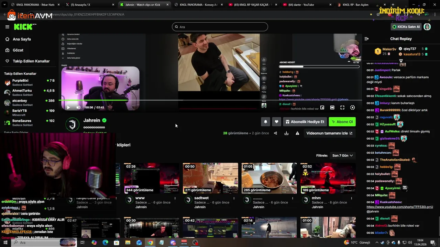Open the Jahrein channel avatar
The image size is (440, 247).
pyautogui.click(x=72, y=125)
